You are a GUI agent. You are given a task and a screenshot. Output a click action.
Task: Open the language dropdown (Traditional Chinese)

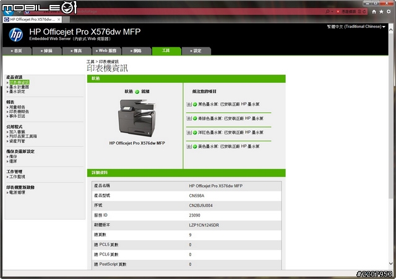(x=356, y=27)
